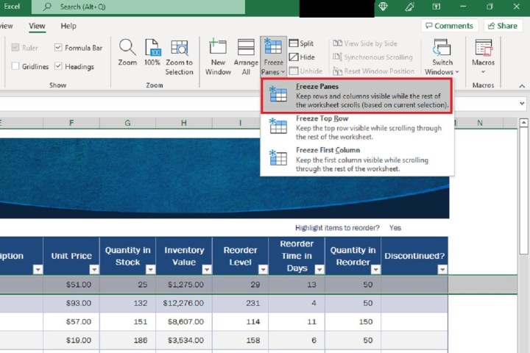Open a New Window

point(218,49)
